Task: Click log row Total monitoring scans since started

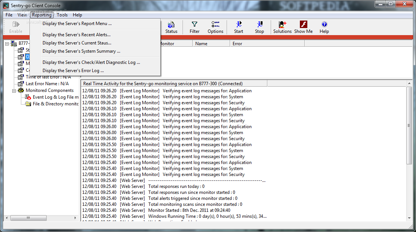Action: click(x=162, y=204)
